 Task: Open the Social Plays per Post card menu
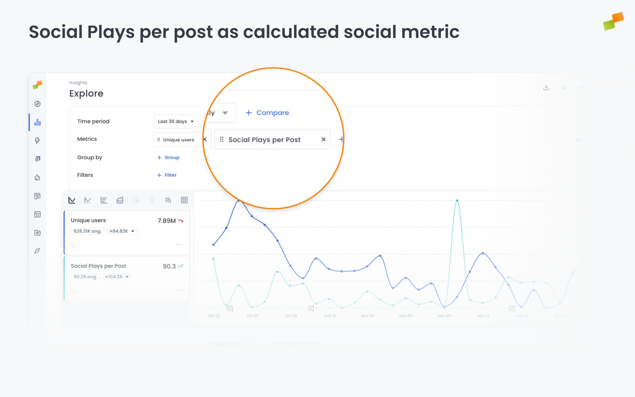click(179, 290)
